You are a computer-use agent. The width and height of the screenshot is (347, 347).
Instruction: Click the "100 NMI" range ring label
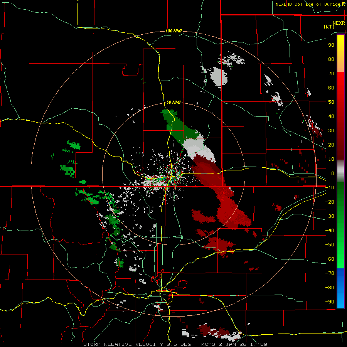click(x=173, y=31)
